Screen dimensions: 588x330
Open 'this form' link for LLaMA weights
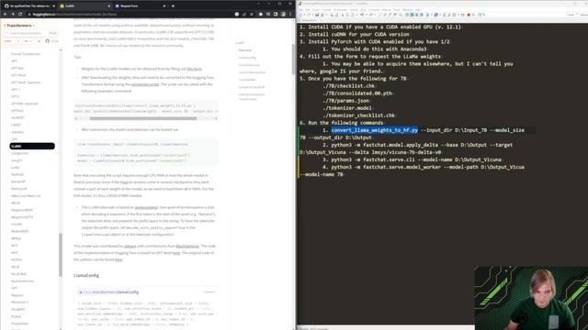pos(194,69)
